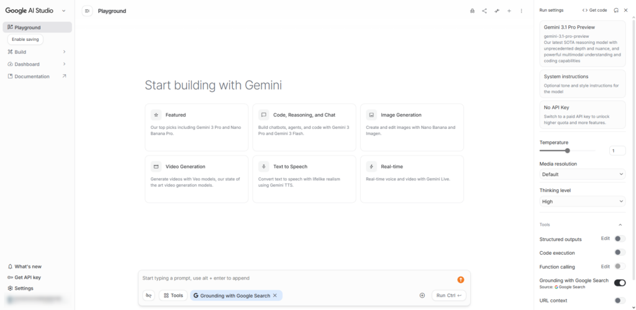This screenshot has width=636, height=310.
Task: Expand the Build menu chevron
Action: click(x=64, y=52)
